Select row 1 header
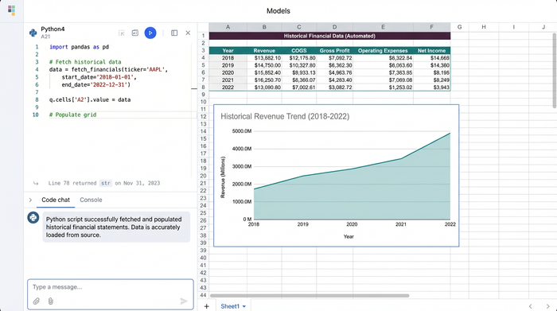Image resolution: width=557 pixels, height=311 pixels. point(203,36)
